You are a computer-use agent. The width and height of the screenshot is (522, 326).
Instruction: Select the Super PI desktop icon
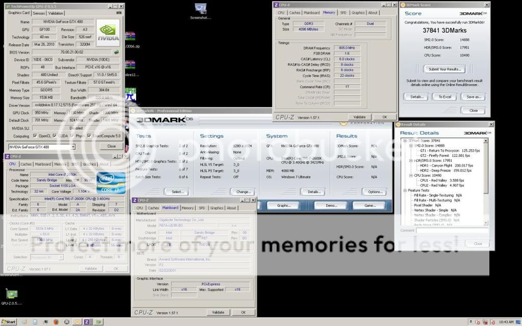(x=130, y=95)
